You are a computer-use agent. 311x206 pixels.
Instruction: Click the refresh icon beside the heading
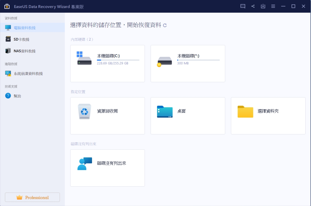(165, 25)
